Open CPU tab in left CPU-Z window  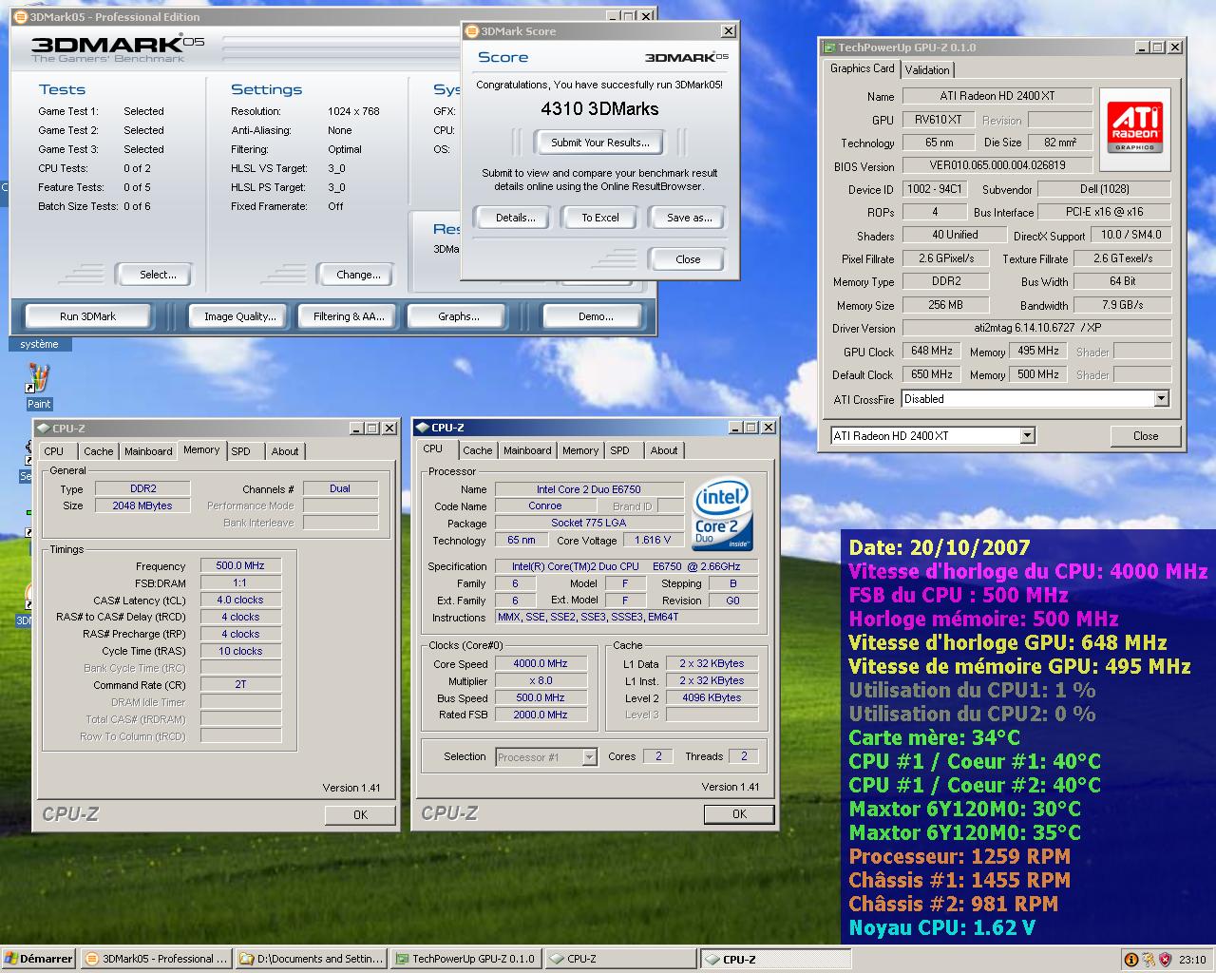[x=54, y=451]
